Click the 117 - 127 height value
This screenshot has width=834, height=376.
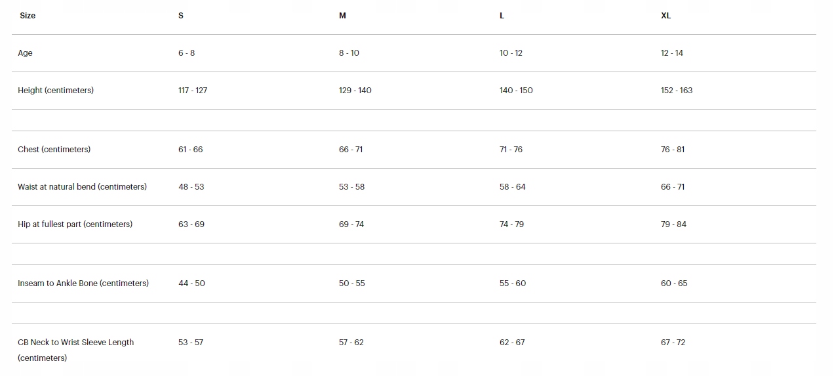pyautogui.click(x=193, y=91)
